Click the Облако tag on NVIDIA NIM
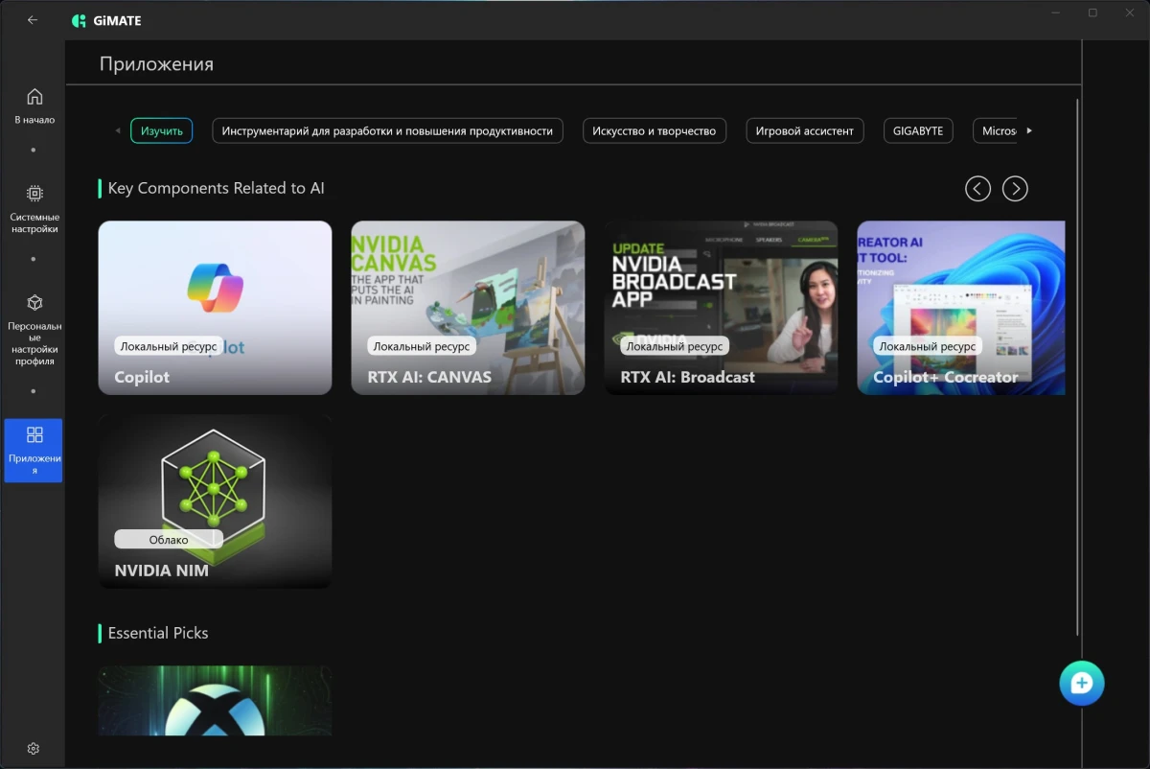The width and height of the screenshot is (1150, 769). click(169, 540)
